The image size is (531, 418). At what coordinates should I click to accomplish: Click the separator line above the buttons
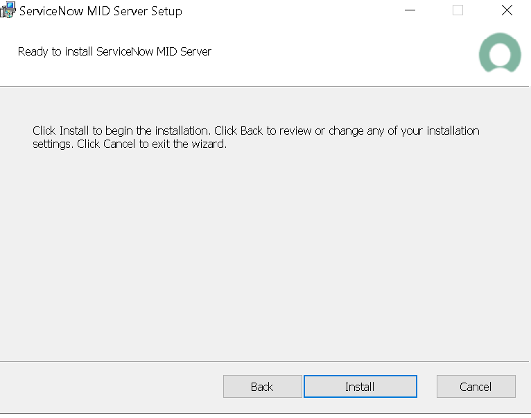point(263,361)
